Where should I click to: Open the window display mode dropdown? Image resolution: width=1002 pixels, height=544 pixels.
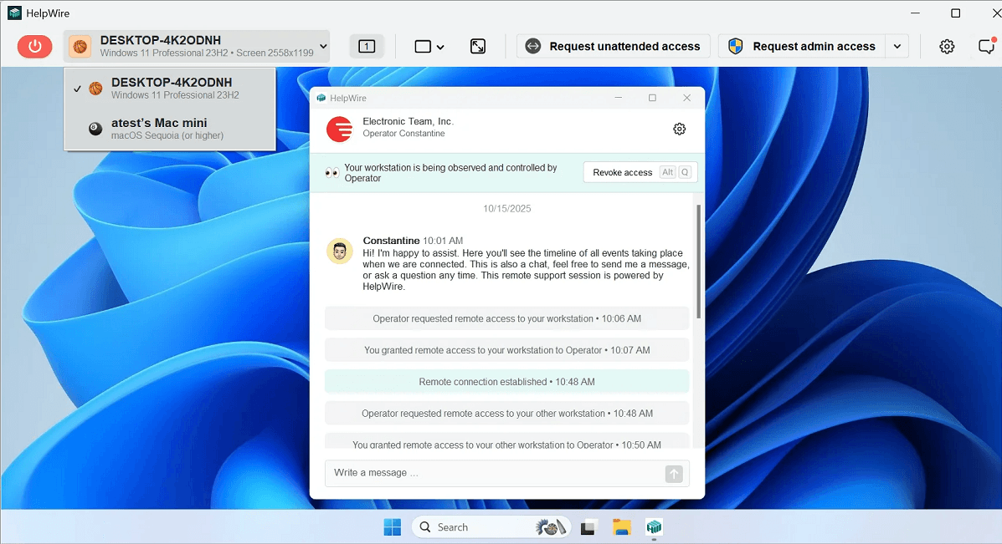429,47
